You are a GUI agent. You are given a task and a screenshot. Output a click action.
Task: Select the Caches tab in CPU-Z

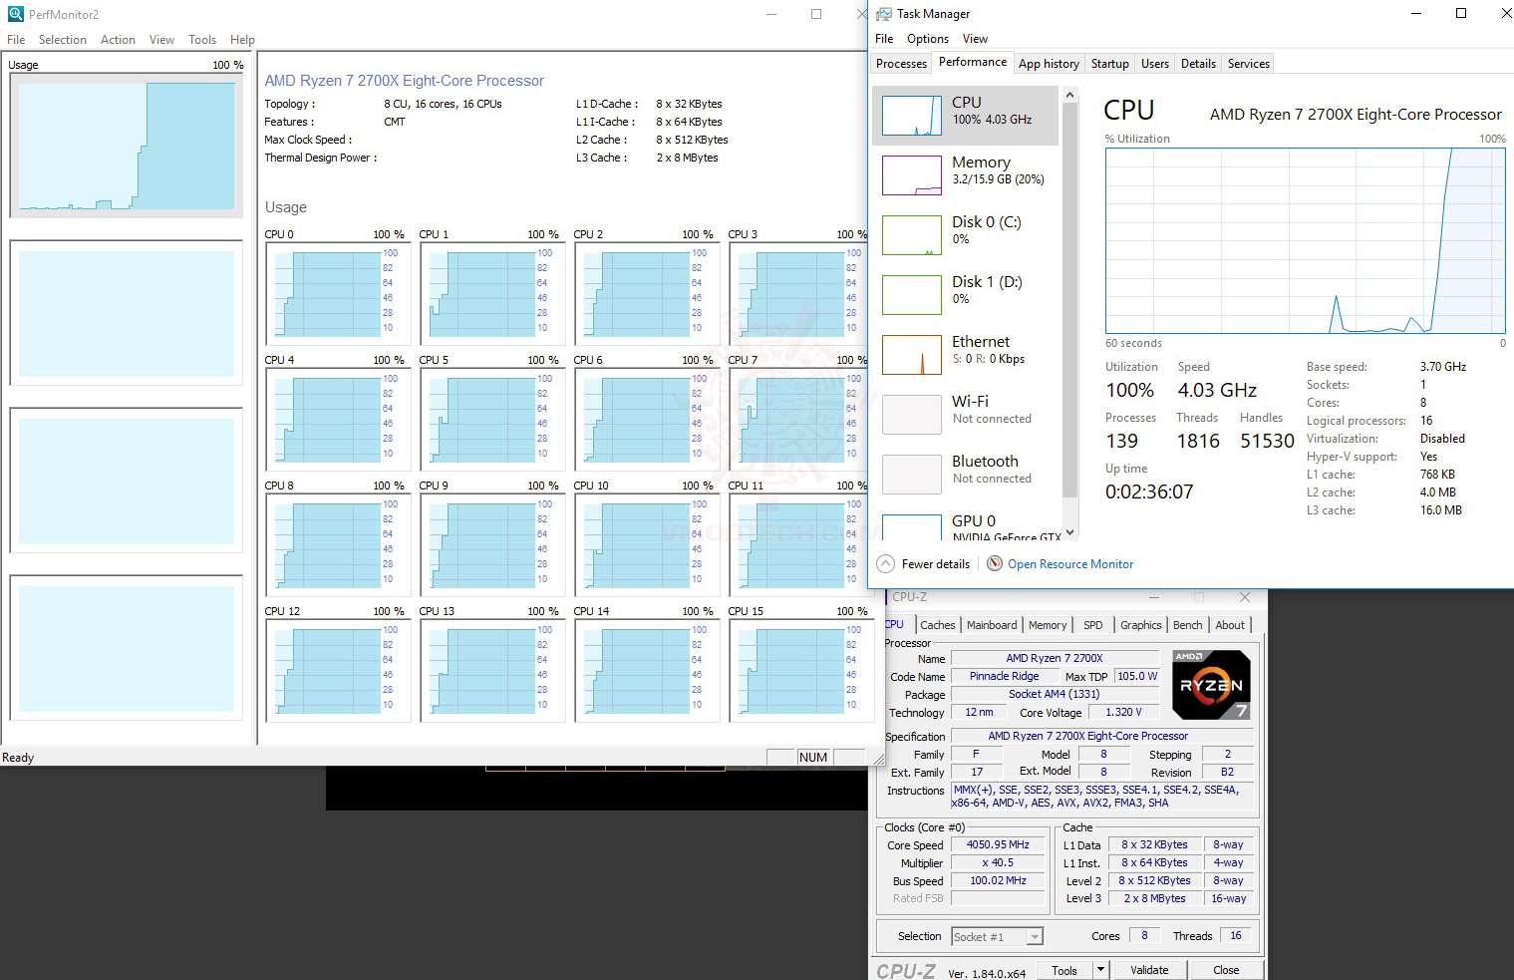tap(937, 625)
